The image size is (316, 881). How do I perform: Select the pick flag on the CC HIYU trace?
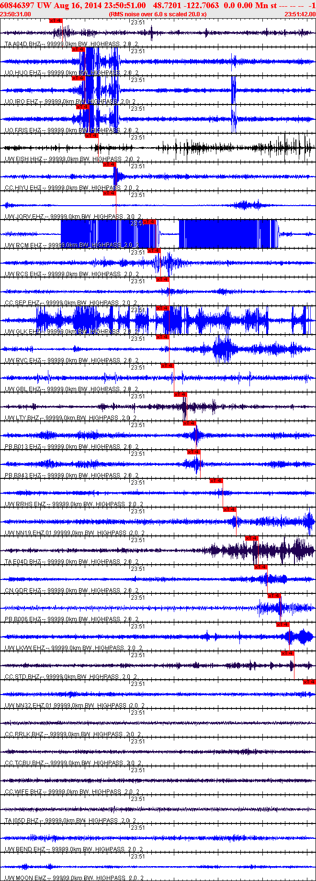[x=110, y=164]
